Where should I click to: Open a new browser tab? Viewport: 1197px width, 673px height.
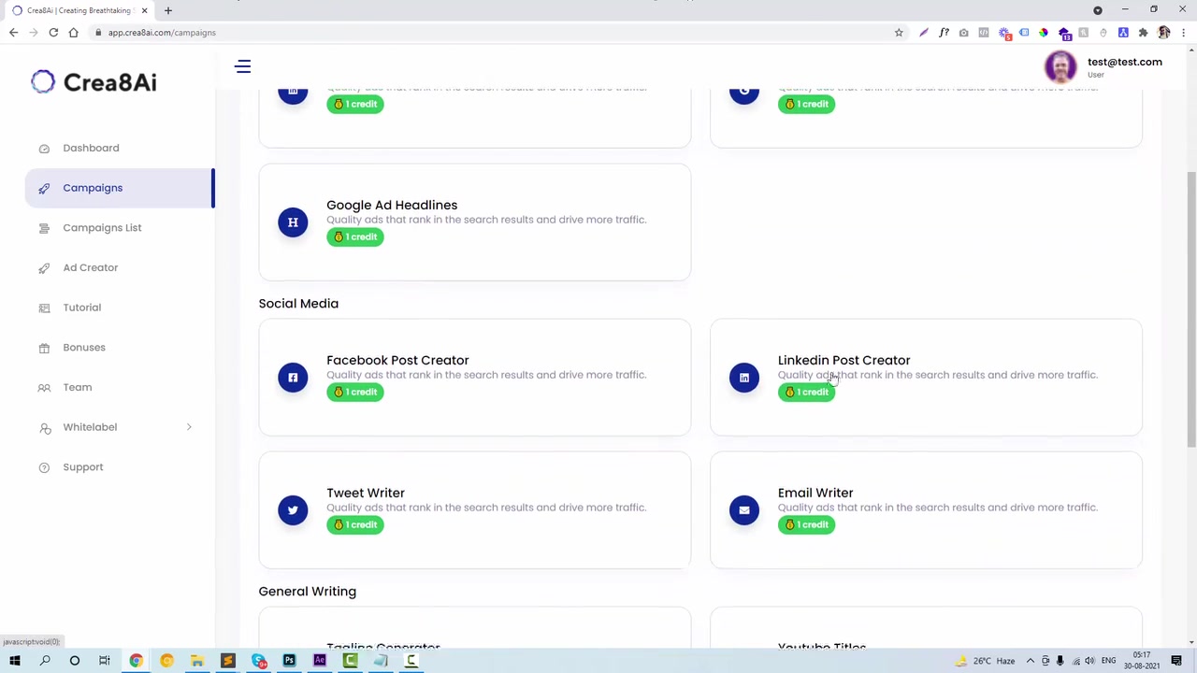click(168, 10)
